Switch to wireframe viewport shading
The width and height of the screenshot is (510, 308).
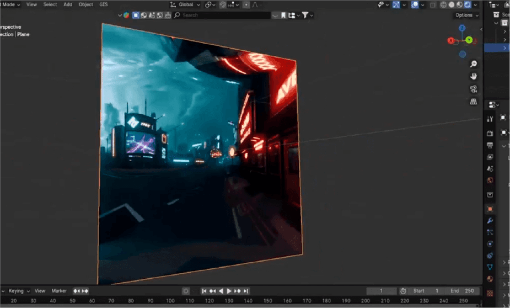click(443, 4)
